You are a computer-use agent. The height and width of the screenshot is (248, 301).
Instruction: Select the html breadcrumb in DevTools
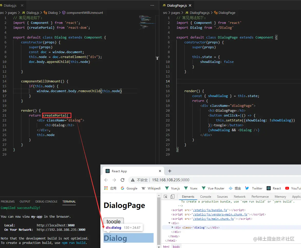166,246
